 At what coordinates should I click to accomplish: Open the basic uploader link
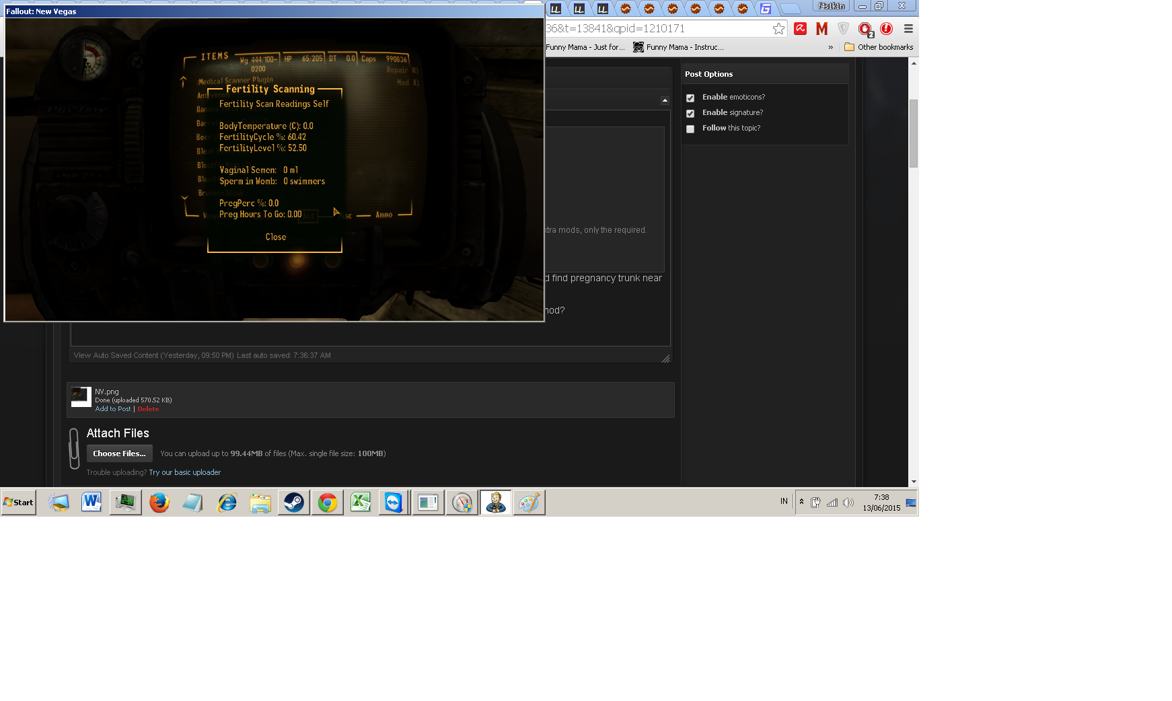[185, 472]
